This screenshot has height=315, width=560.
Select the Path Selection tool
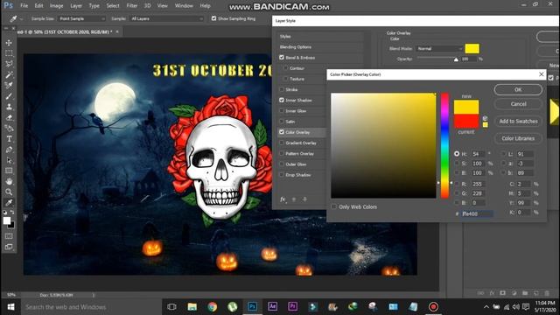point(9,160)
